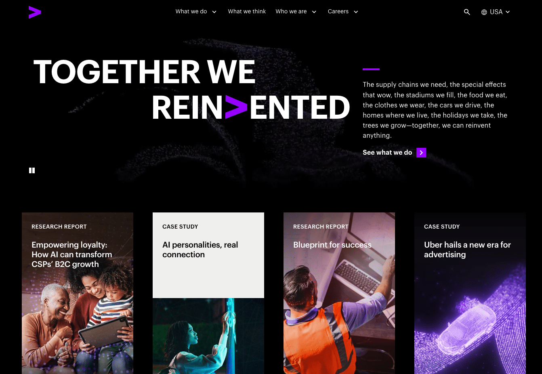Viewport: 542px width, 374px height.
Task: Click the family with tablet photo
Action: coord(78,323)
